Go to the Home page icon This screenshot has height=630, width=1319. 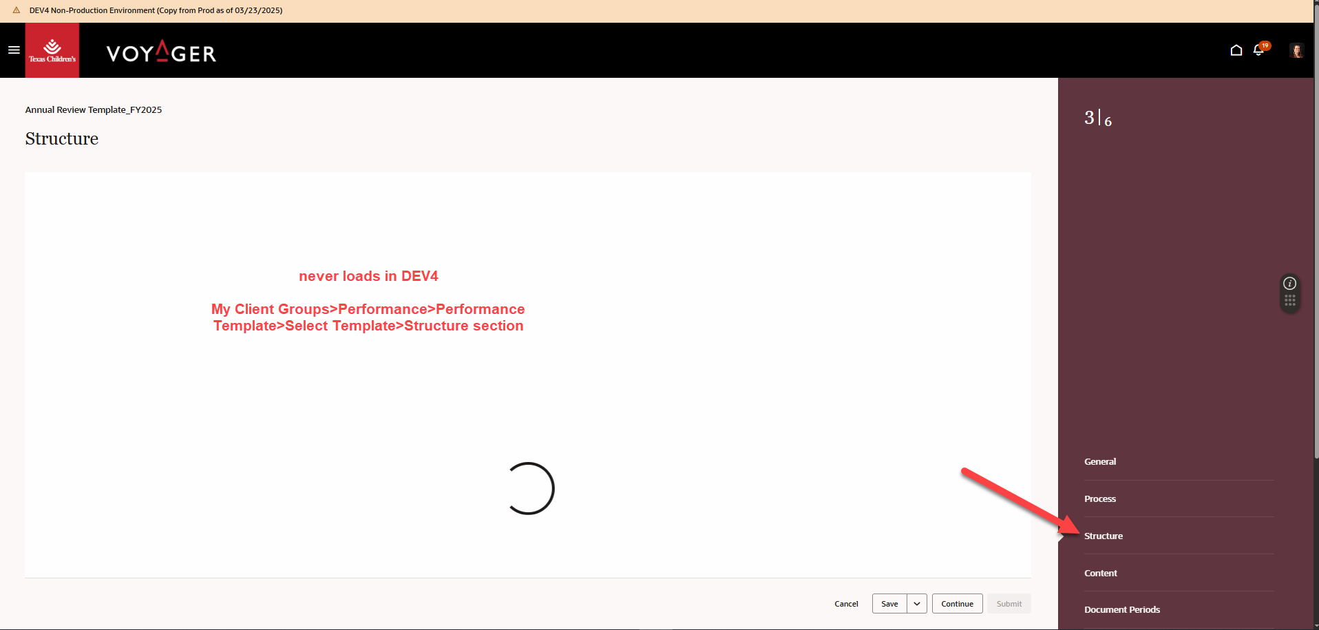pos(1236,50)
